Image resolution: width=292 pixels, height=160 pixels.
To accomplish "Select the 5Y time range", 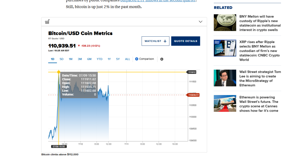I will click(118, 59).
